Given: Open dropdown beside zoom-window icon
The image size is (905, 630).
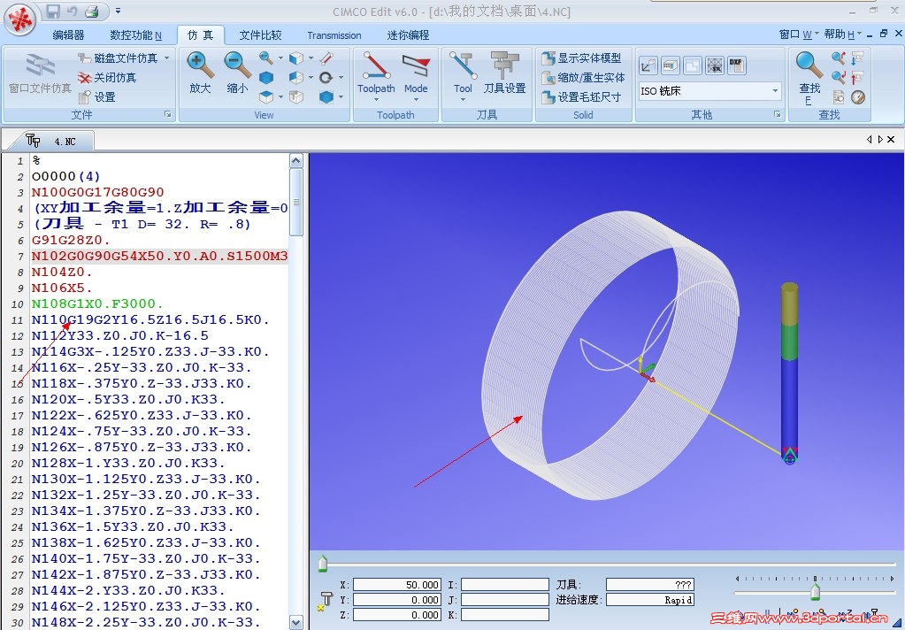Looking at the screenshot, I should pos(281,58).
